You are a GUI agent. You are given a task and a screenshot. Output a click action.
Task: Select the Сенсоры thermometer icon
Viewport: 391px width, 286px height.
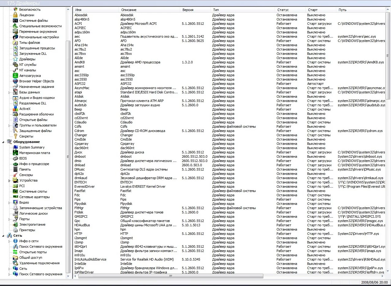[15, 175]
